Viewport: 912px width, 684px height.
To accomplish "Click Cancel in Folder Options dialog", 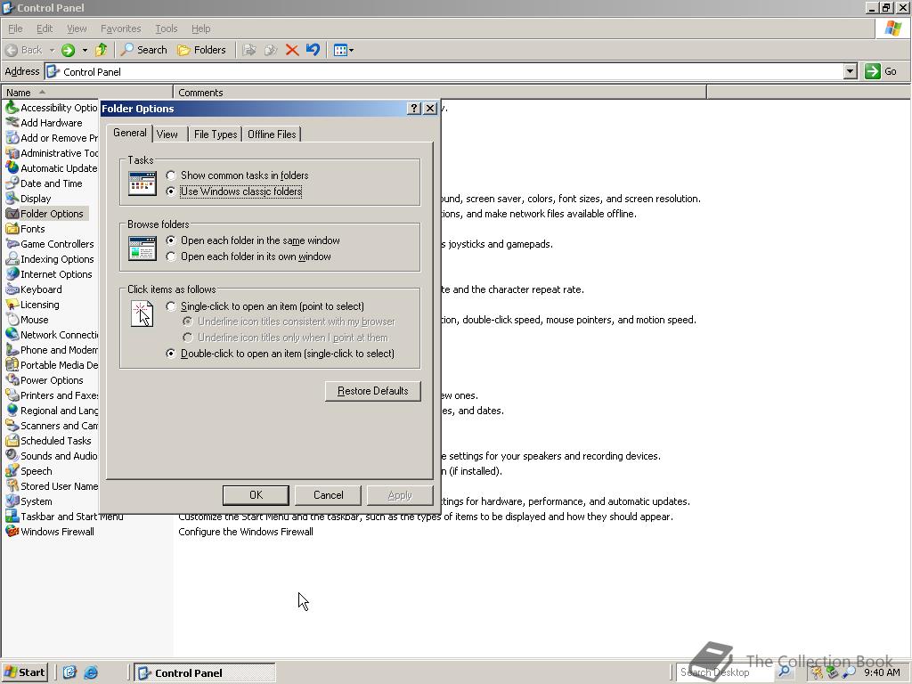I will tap(328, 495).
